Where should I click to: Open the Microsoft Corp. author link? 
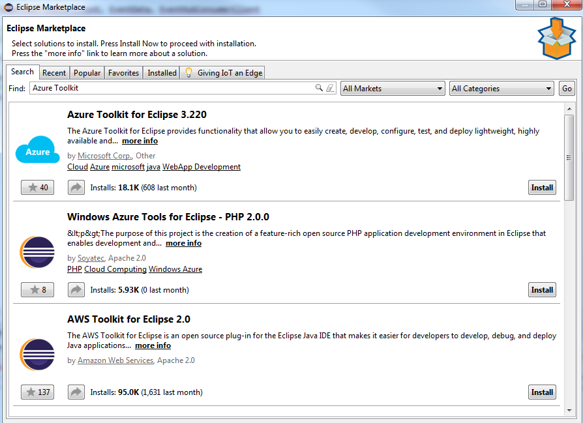pos(104,156)
